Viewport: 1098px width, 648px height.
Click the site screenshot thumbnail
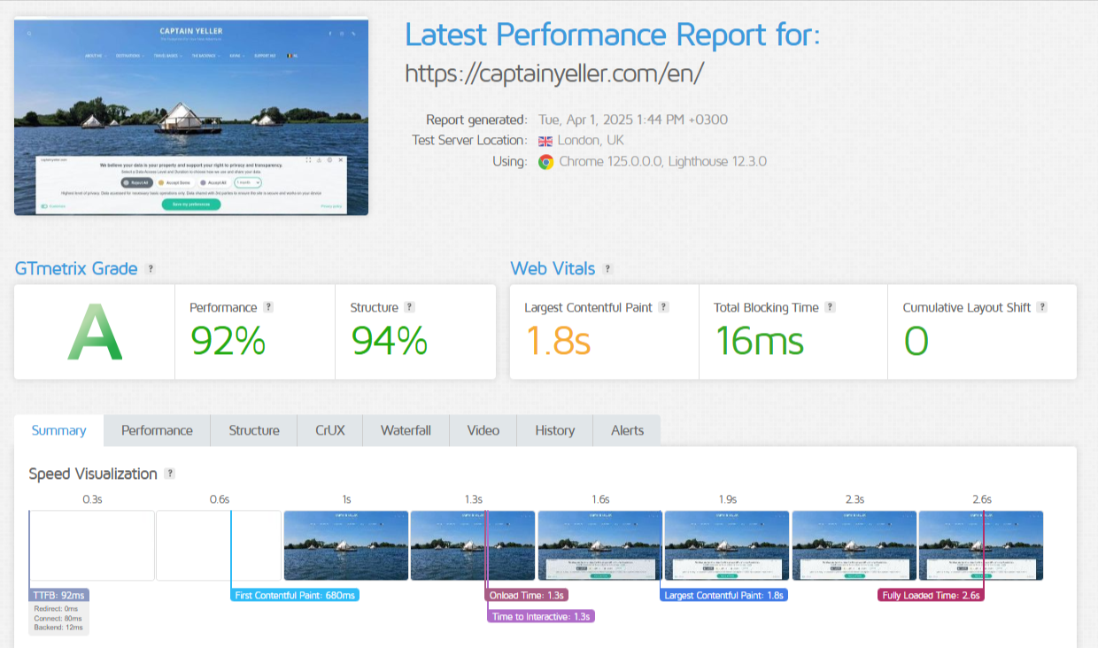(x=191, y=117)
